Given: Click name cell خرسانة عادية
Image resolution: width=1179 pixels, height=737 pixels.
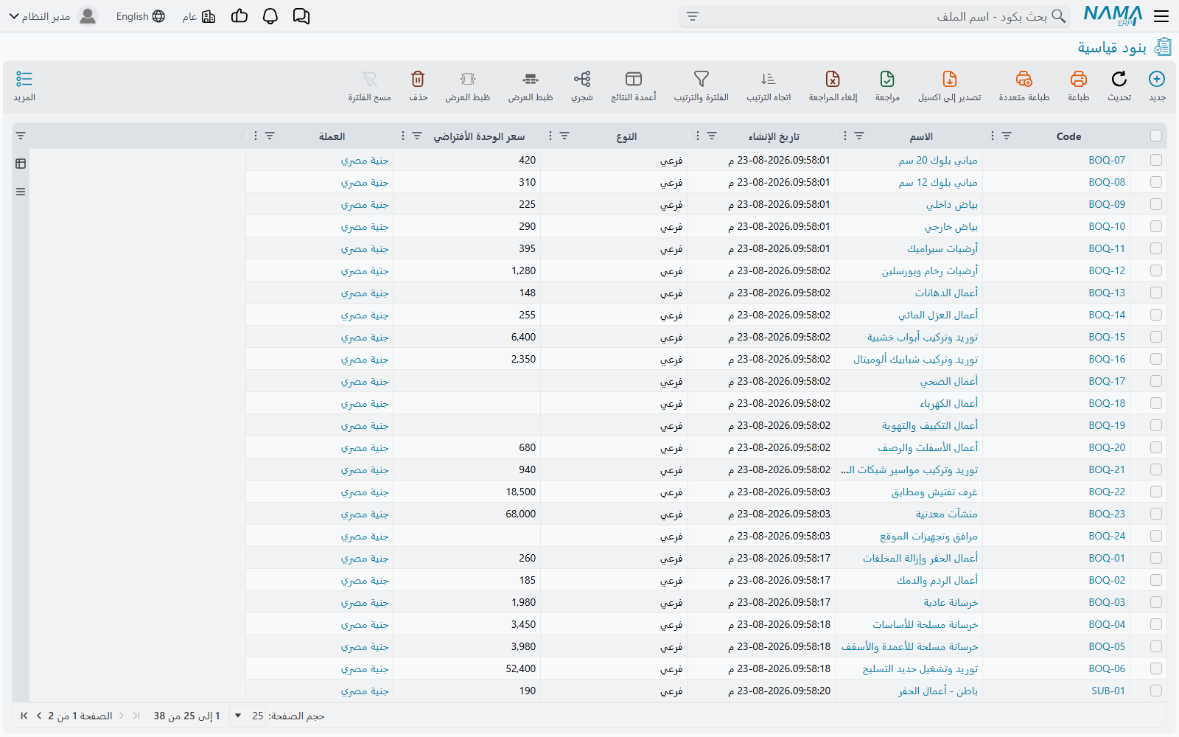Looking at the screenshot, I should point(951,602).
